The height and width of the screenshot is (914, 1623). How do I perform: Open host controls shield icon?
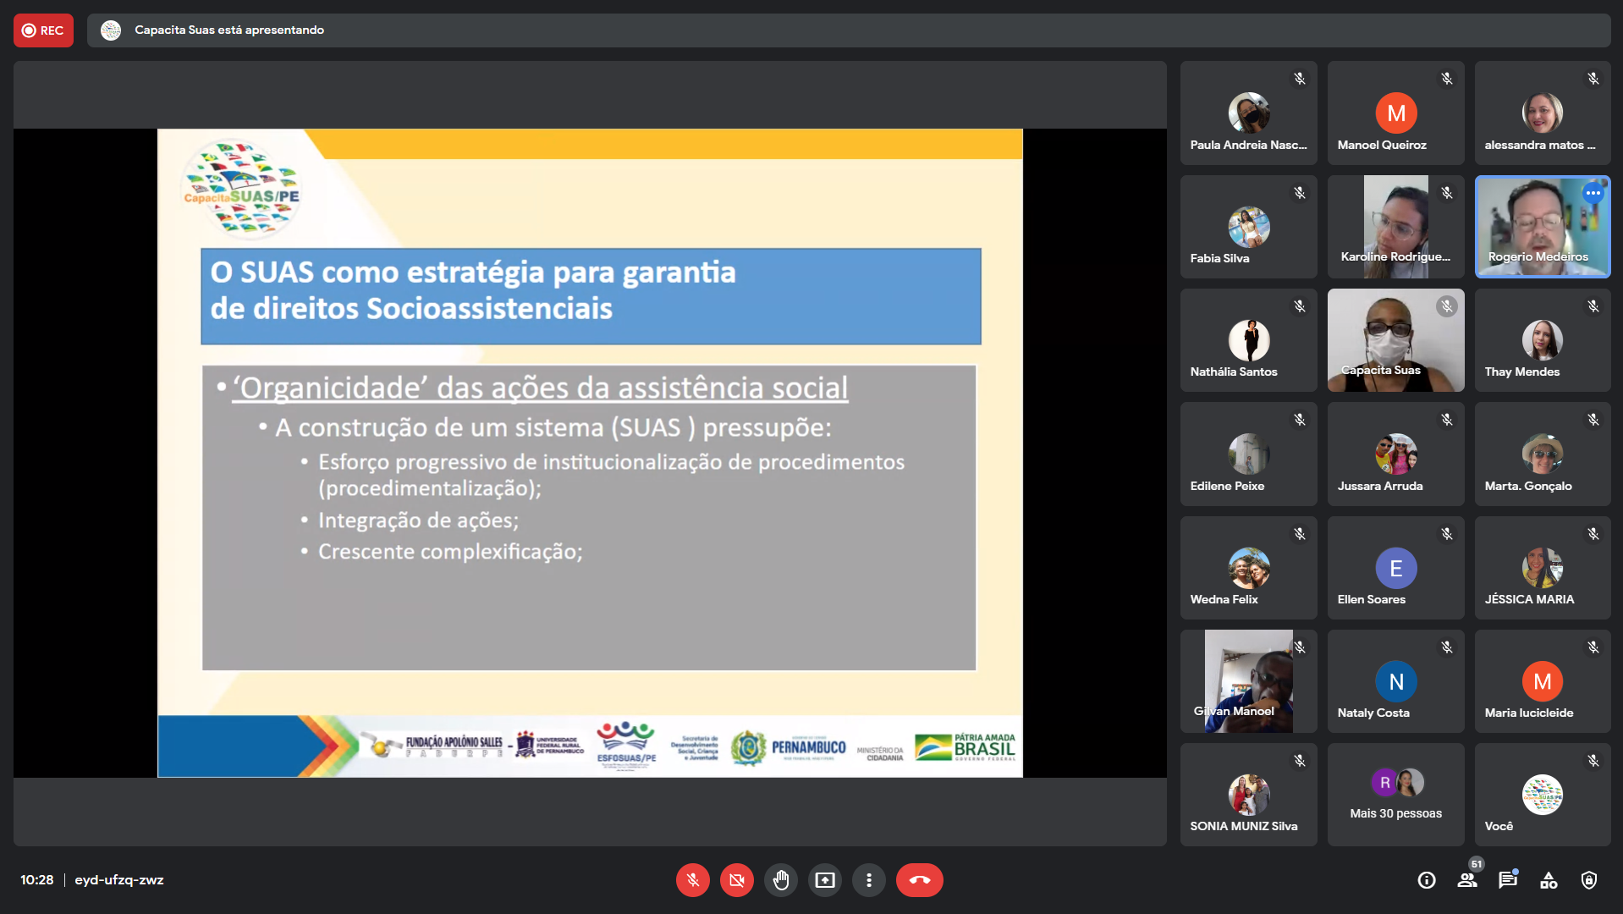tap(1589, 880)
